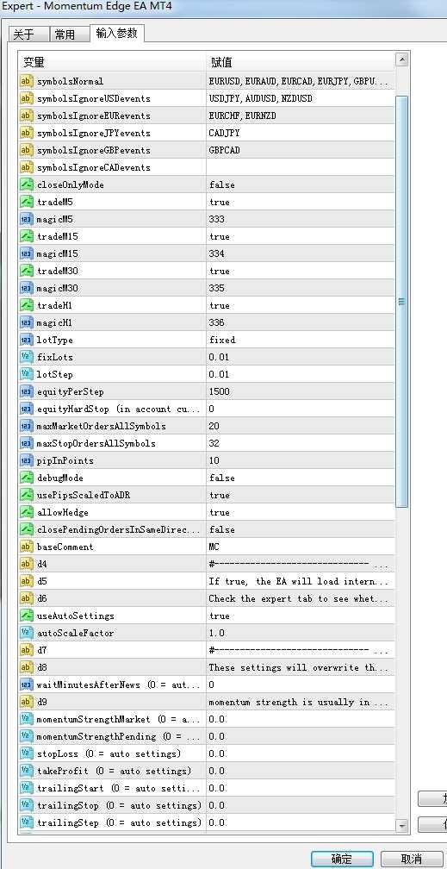Click the boolean icon beside debugMode
447x869 pixels.
(x=27, y=478)
